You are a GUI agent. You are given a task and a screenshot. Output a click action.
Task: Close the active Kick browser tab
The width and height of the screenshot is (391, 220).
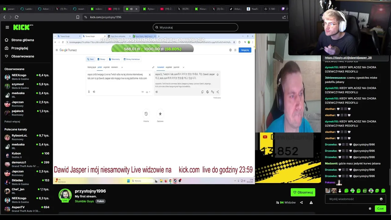point(136,9)
